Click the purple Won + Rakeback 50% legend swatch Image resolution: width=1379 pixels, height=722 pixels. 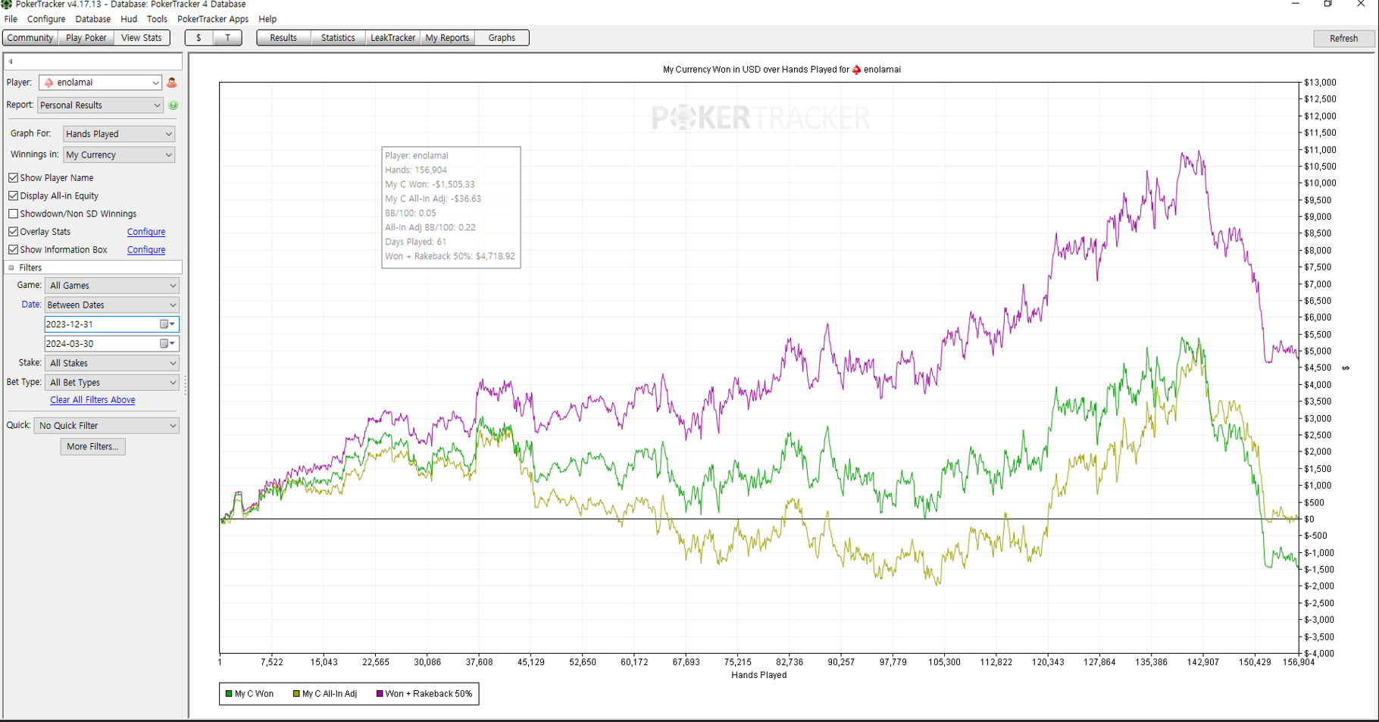coord(380,694)
